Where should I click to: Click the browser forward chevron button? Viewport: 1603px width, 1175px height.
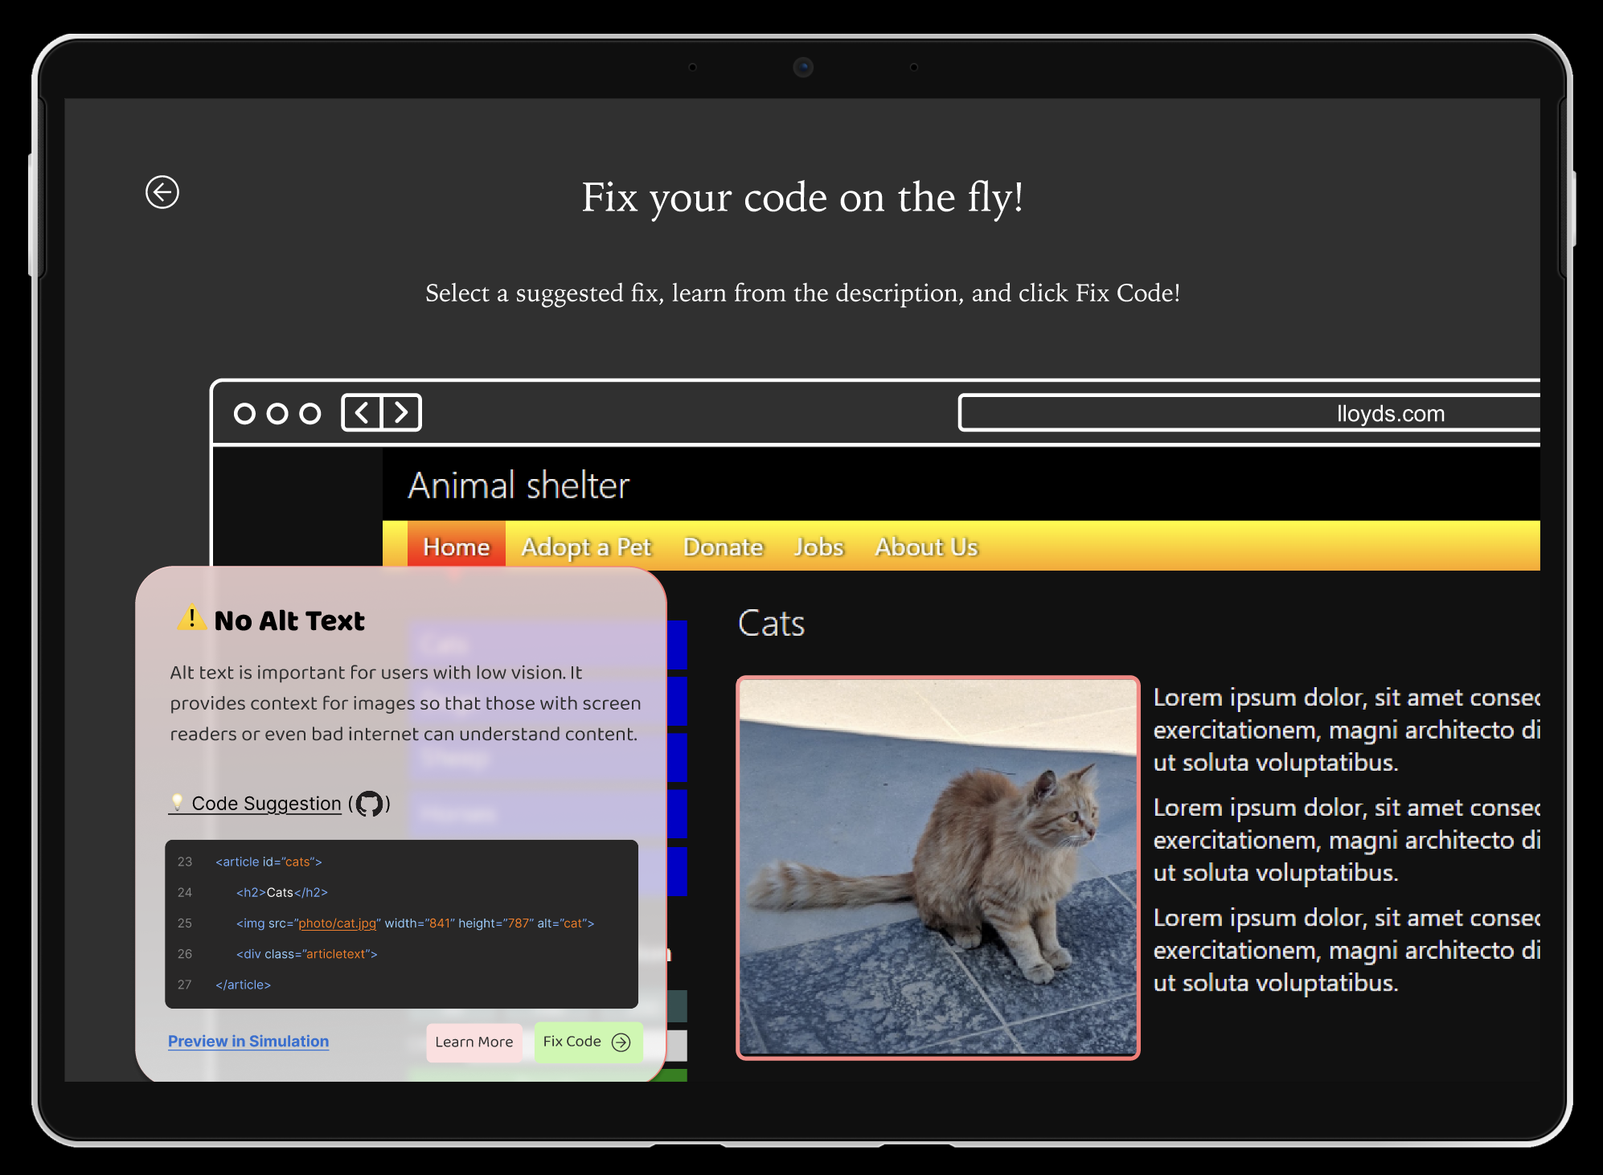400,413
